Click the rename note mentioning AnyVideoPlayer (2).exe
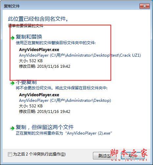The image size is (153, 165). pos(64,133)
